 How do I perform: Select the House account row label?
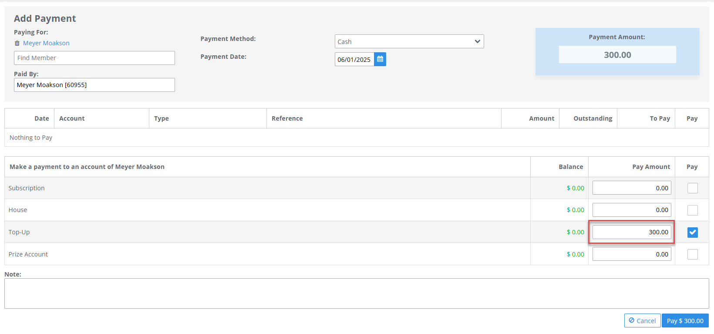(18, 210)
